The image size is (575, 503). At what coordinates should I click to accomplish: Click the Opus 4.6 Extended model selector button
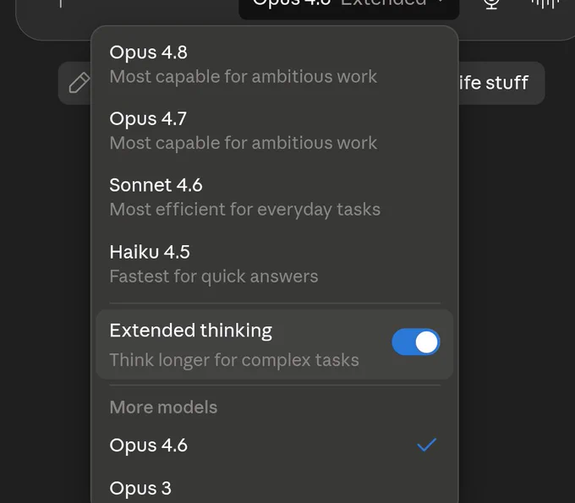click(348, 6)
